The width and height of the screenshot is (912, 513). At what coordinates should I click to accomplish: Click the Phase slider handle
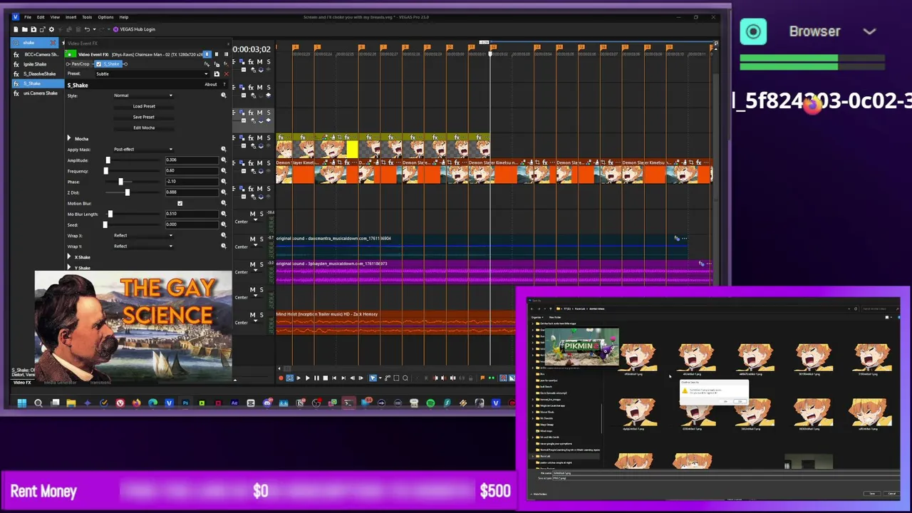point(120,182)
